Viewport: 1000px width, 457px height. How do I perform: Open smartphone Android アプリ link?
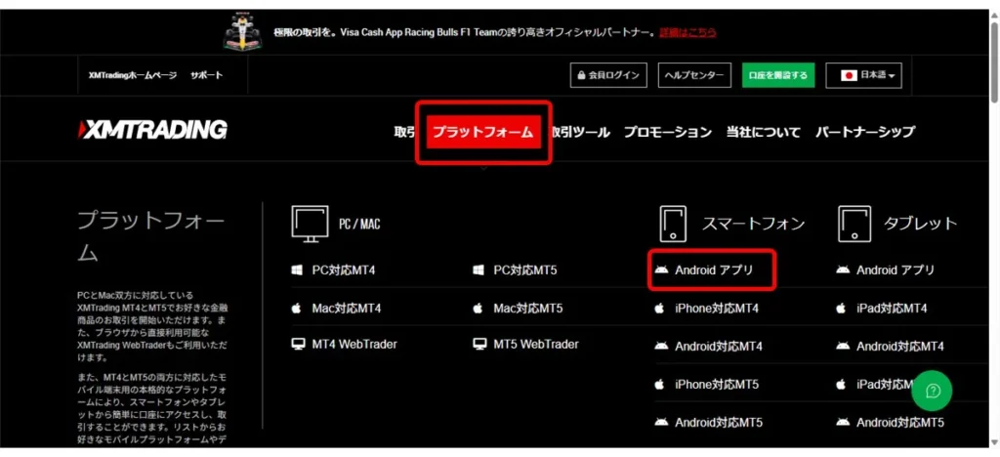(x=714, y=270)
